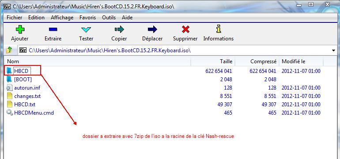Viewport: 340px width, 159px height.
Task: Click HBCD folder modified date
Action: click(301, 71)
